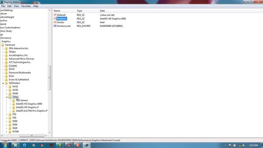Viewport: 263px width, 148px height.
Task: Expand the R350 tree node
Action: [x=7, y=125]
